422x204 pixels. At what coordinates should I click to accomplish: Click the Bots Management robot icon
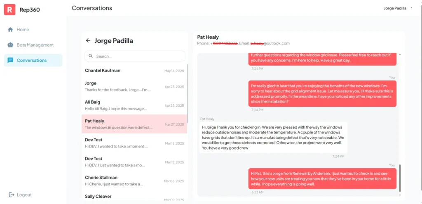pos(11,45)
